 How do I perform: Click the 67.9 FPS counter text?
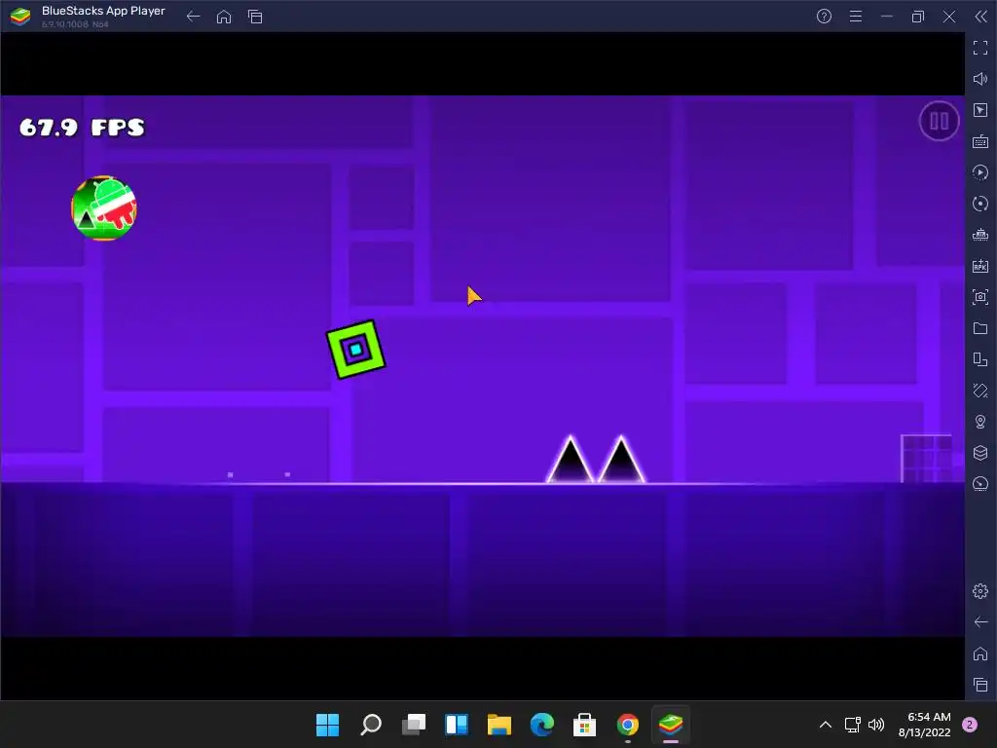click(x=82, y=128)
